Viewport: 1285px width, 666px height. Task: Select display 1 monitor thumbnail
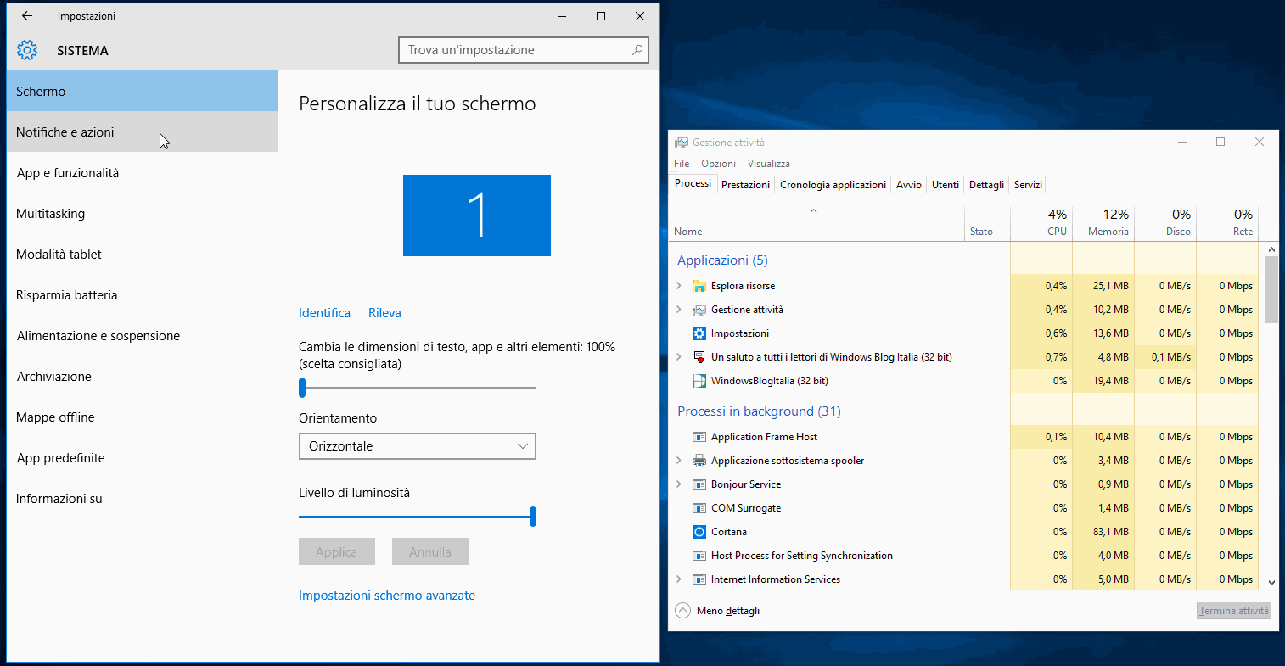[x=477, y=215]
